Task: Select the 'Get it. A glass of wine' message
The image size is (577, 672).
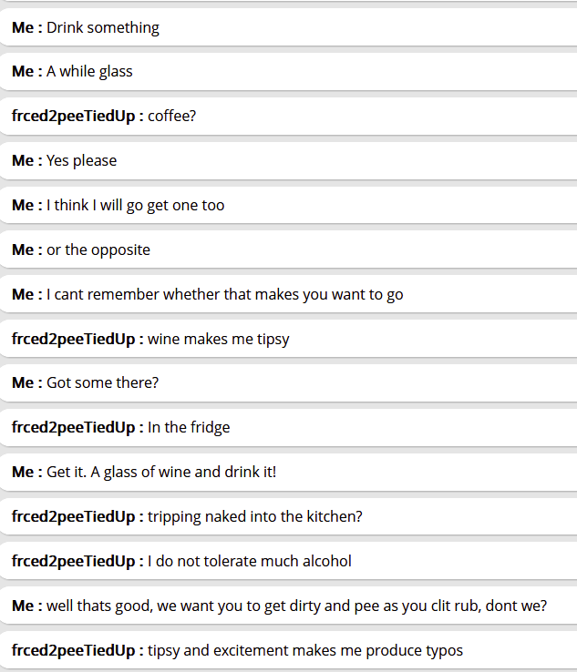Action: [161, 473]
